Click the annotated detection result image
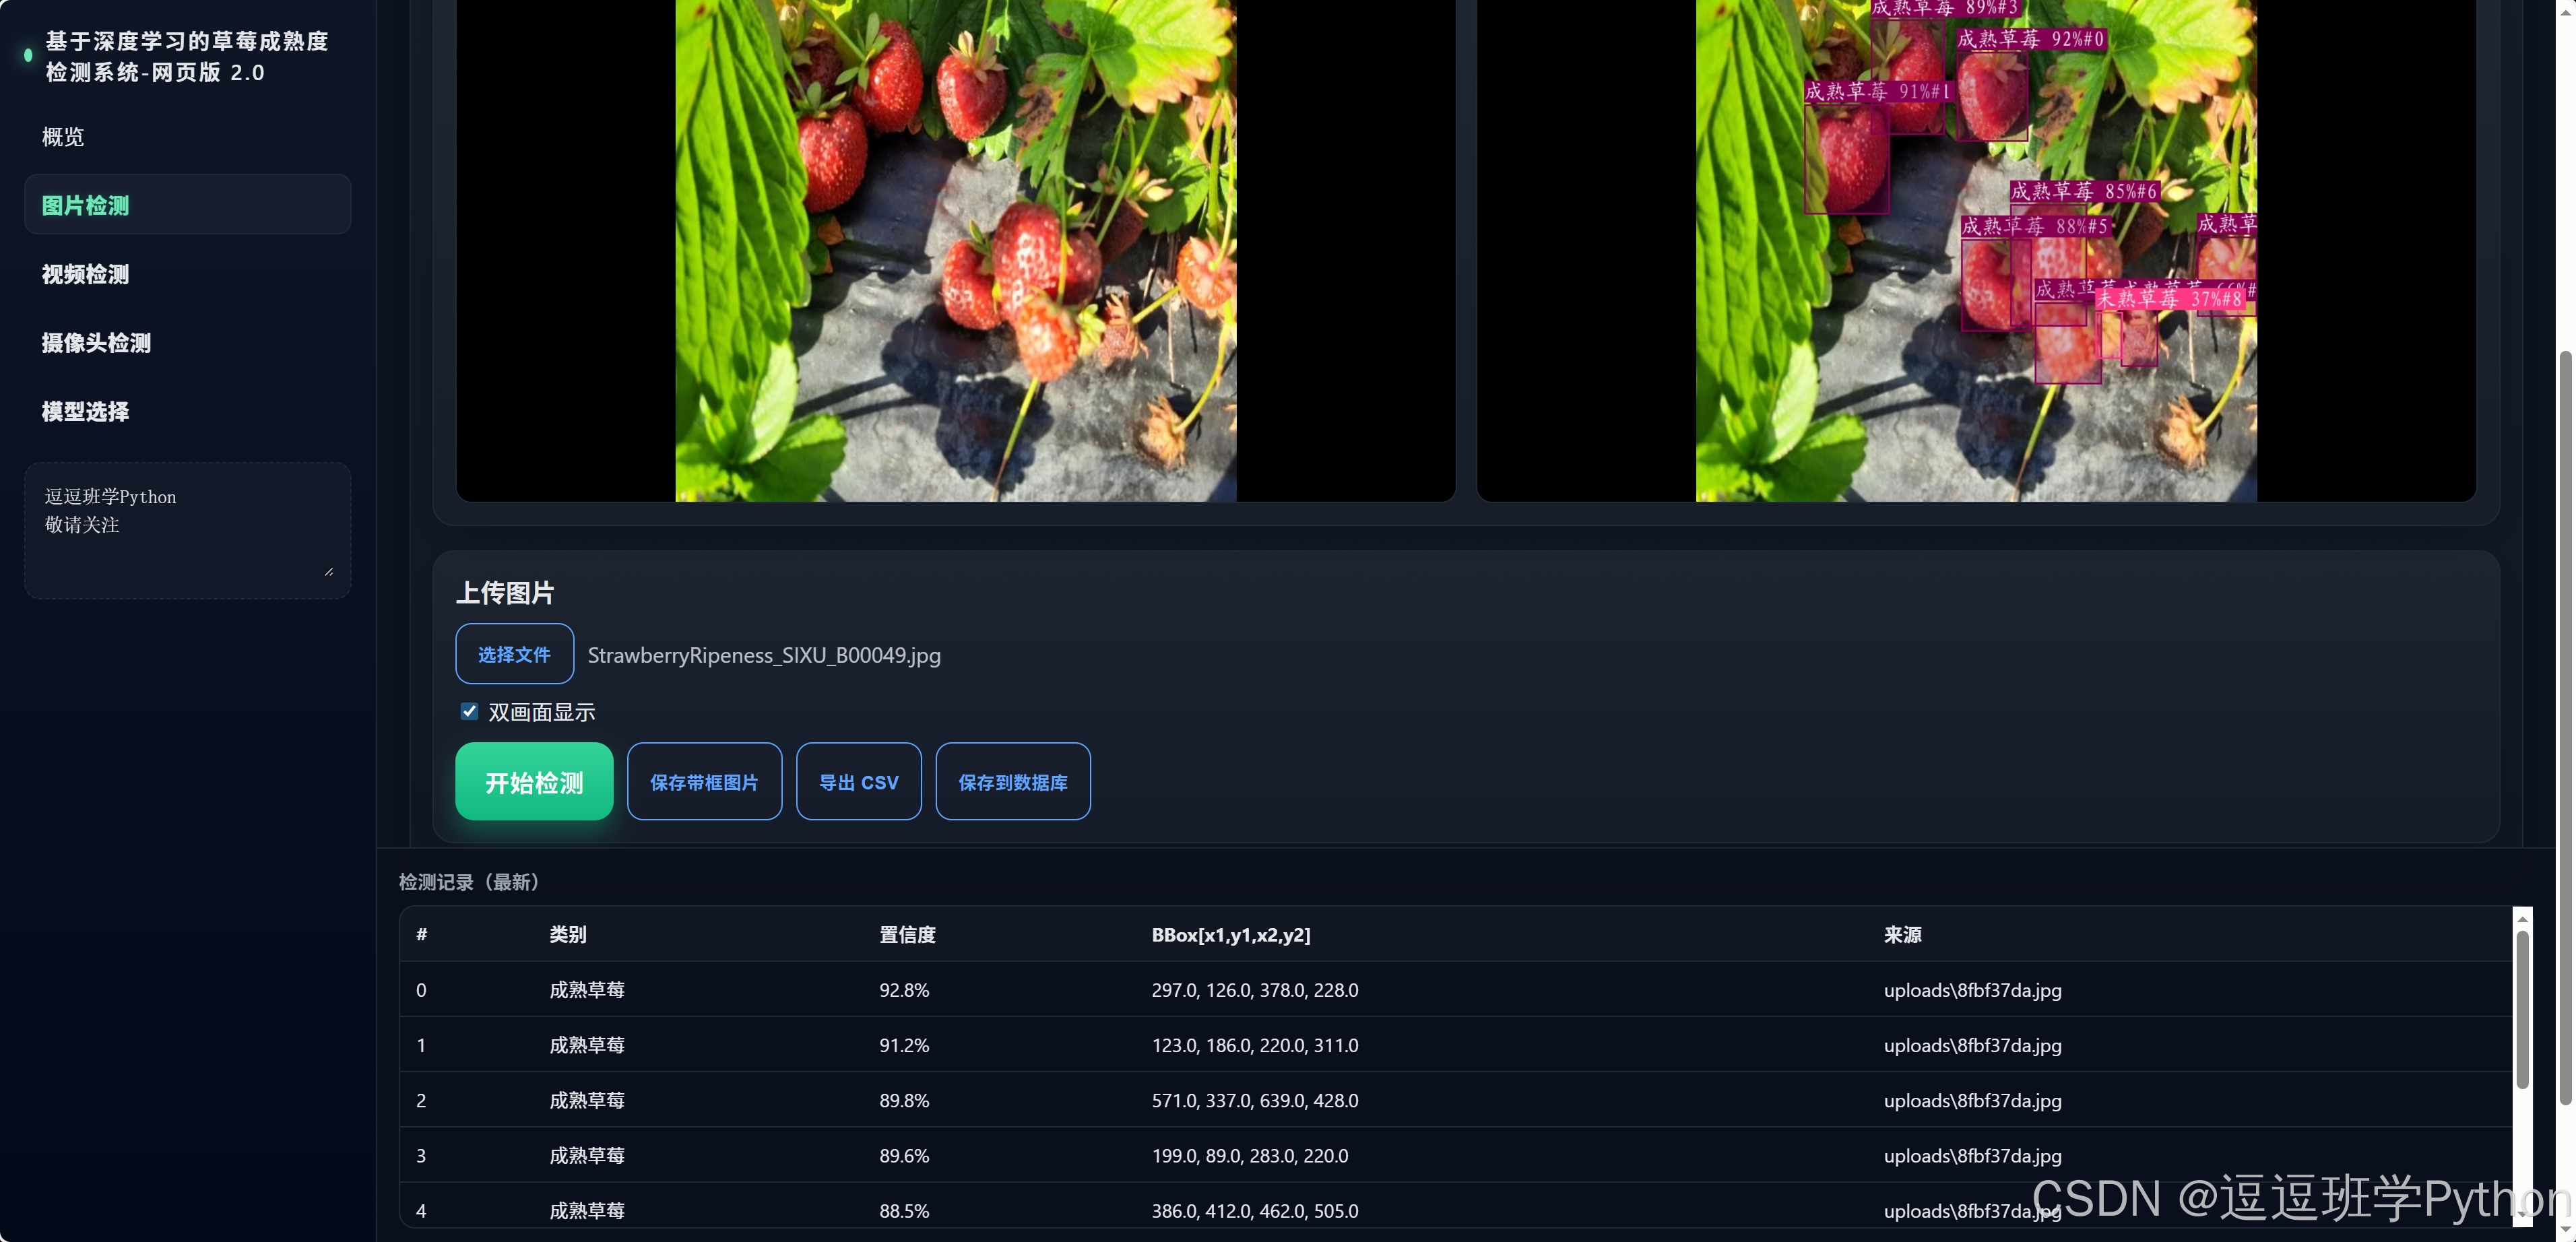2576x1242 pixels. click(x=1975, y=250)
